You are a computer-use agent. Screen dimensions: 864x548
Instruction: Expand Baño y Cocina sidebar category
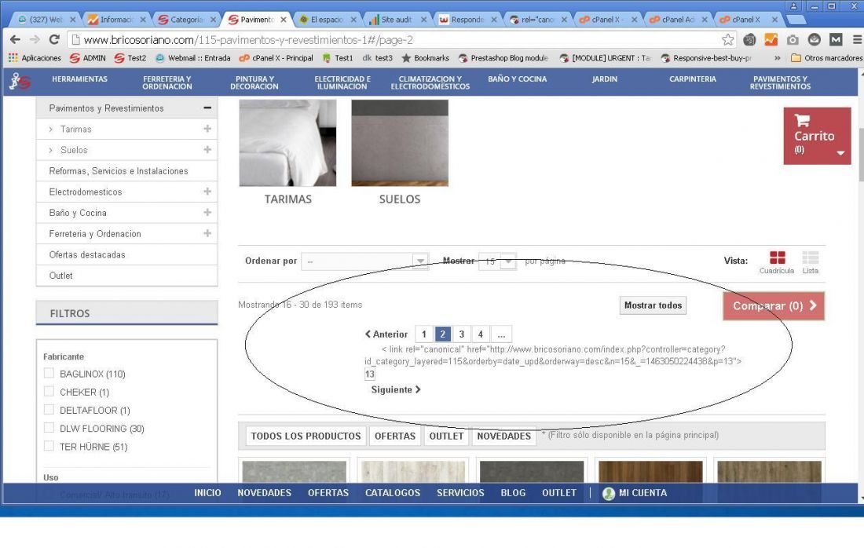(x=207, y=212)
